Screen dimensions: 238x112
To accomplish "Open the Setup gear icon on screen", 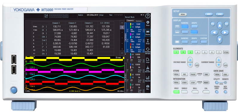I will click(x=148, y=23).
